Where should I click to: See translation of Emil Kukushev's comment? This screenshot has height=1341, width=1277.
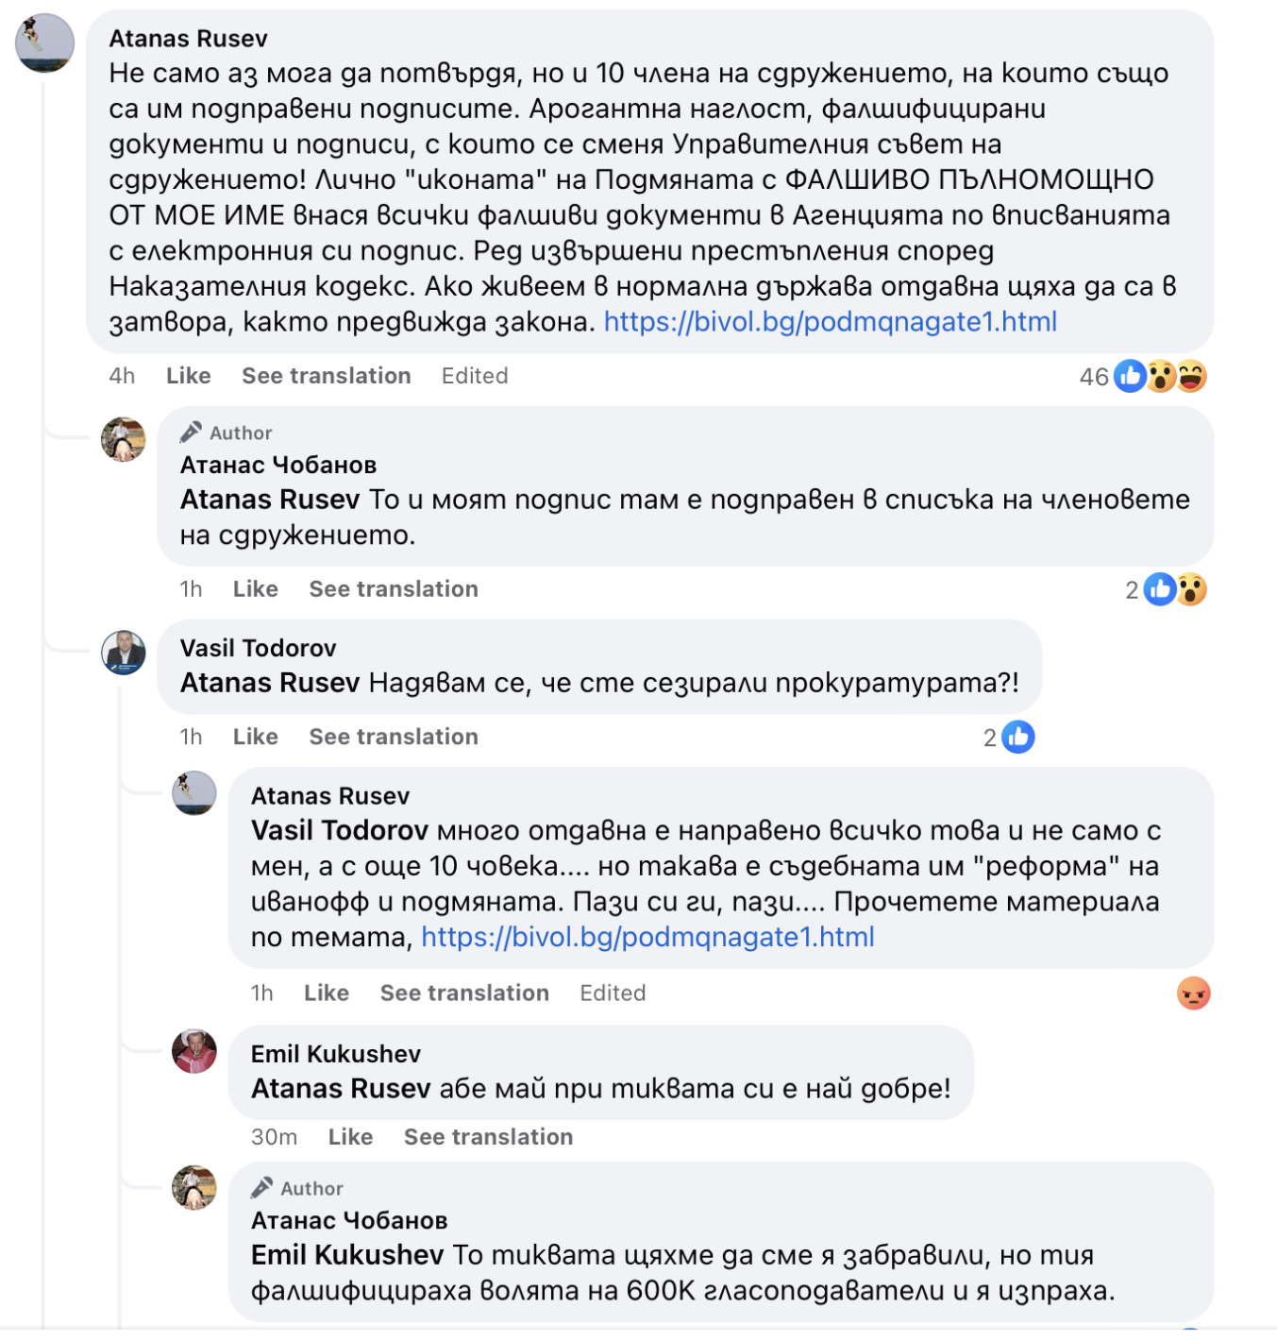[x=488, y=1137]
